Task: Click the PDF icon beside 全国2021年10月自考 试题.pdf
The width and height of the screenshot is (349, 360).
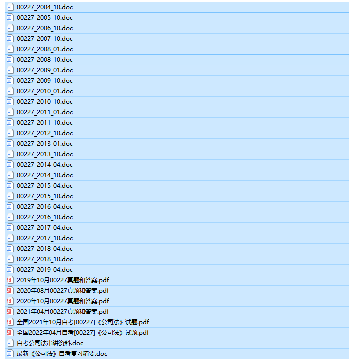Action: point(10,322)
